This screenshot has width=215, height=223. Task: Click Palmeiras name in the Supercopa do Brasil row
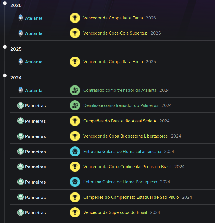click(x=35, y=213)
